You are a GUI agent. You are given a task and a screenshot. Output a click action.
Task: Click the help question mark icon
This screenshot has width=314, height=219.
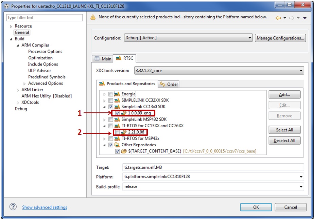(x=13, y=207)
